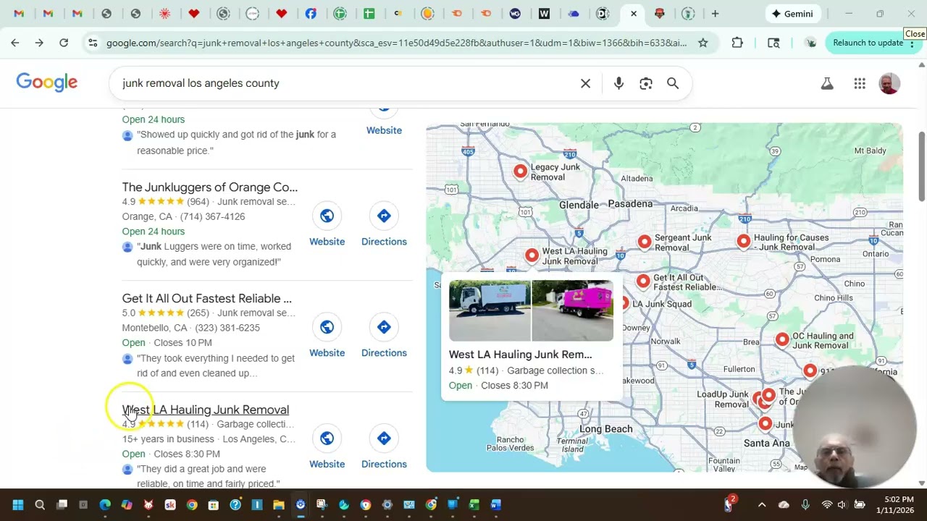The image size is (927, 521).
Task: Open The Junkluggers of Orange Co... listing
Action: click(x=210, y=187)
